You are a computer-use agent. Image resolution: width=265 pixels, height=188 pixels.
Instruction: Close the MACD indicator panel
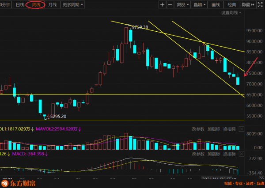click(x=241, y=154)
